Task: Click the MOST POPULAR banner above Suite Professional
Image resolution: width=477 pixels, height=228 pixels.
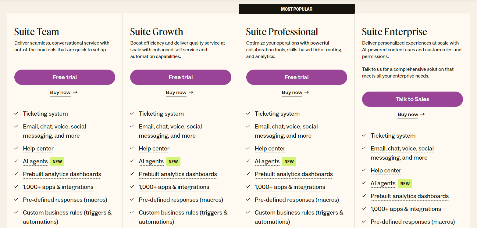Action: (x=297, y=9)
